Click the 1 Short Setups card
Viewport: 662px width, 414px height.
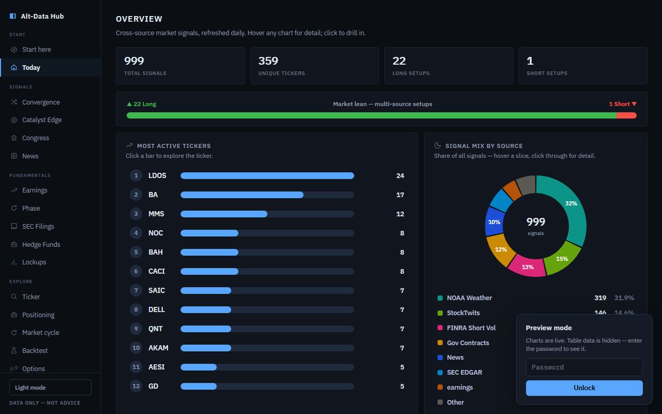583,66
